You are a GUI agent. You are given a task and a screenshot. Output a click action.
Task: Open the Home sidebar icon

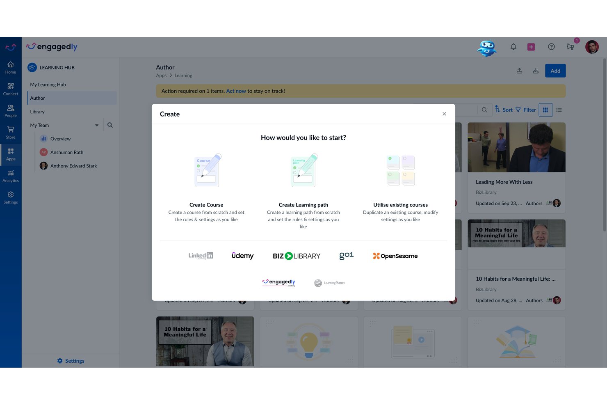[x=11, y=67]
